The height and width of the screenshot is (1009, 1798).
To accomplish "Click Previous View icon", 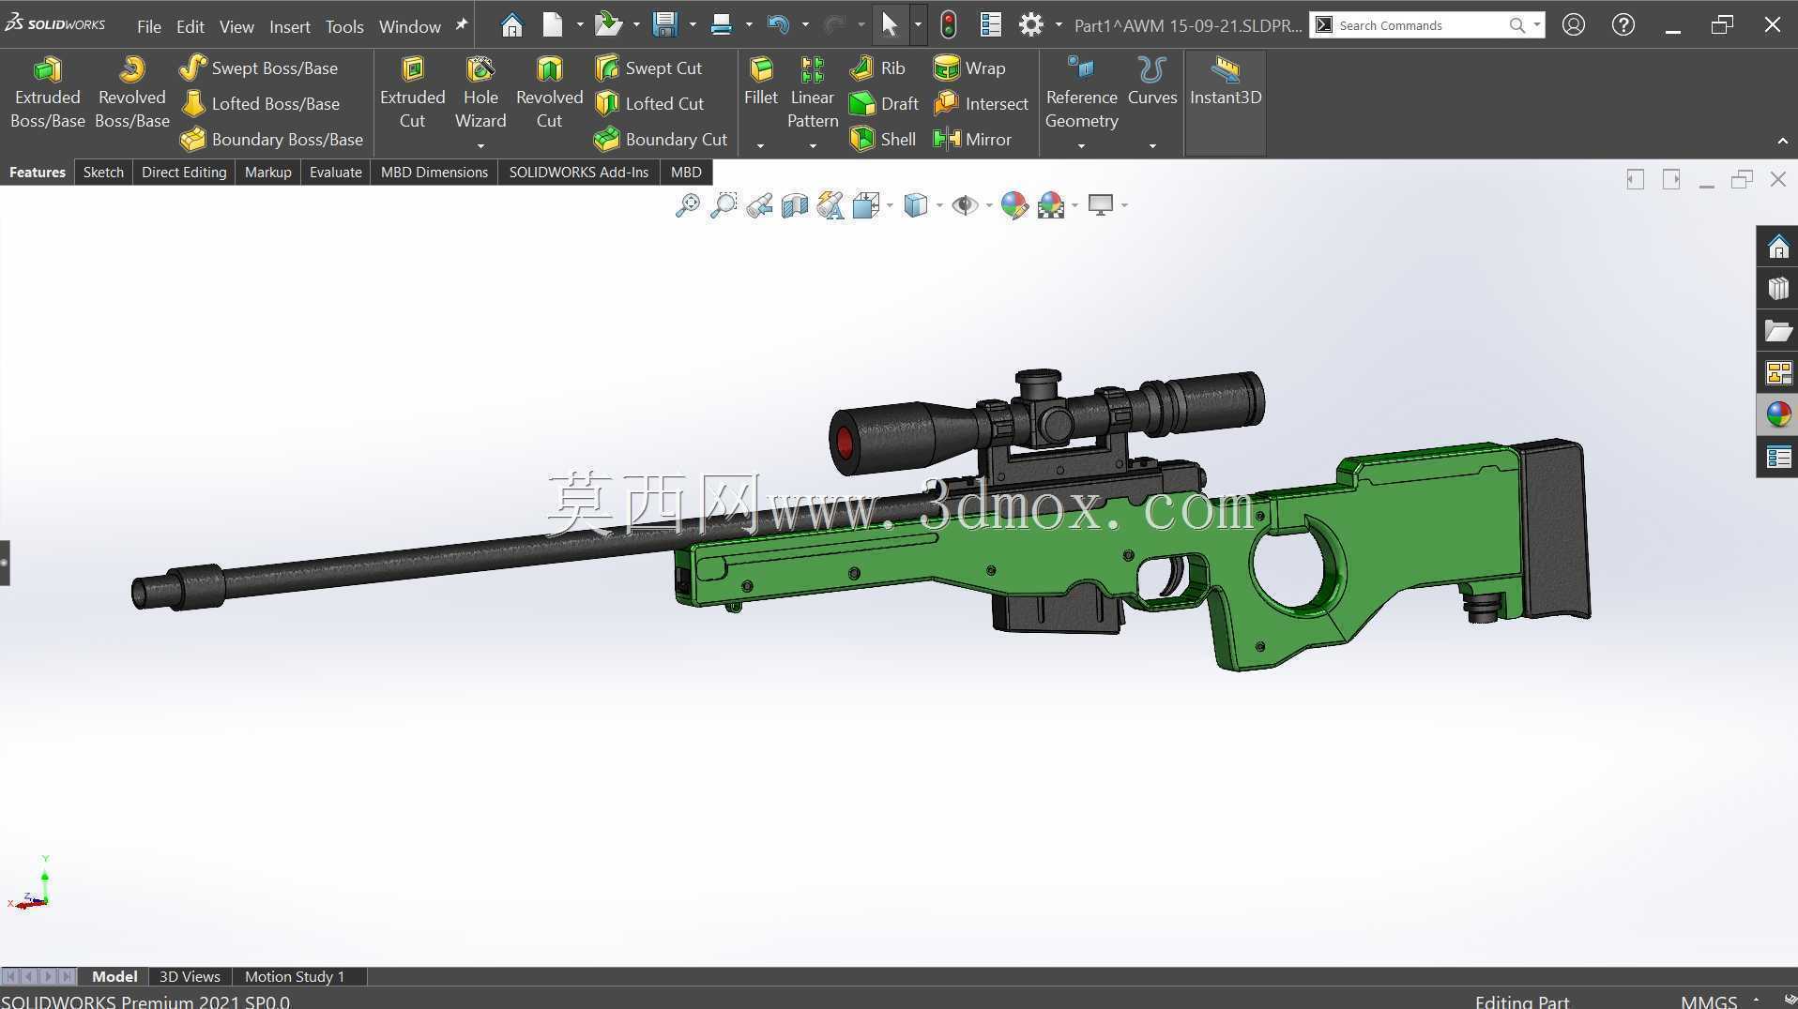I will 759,204.
